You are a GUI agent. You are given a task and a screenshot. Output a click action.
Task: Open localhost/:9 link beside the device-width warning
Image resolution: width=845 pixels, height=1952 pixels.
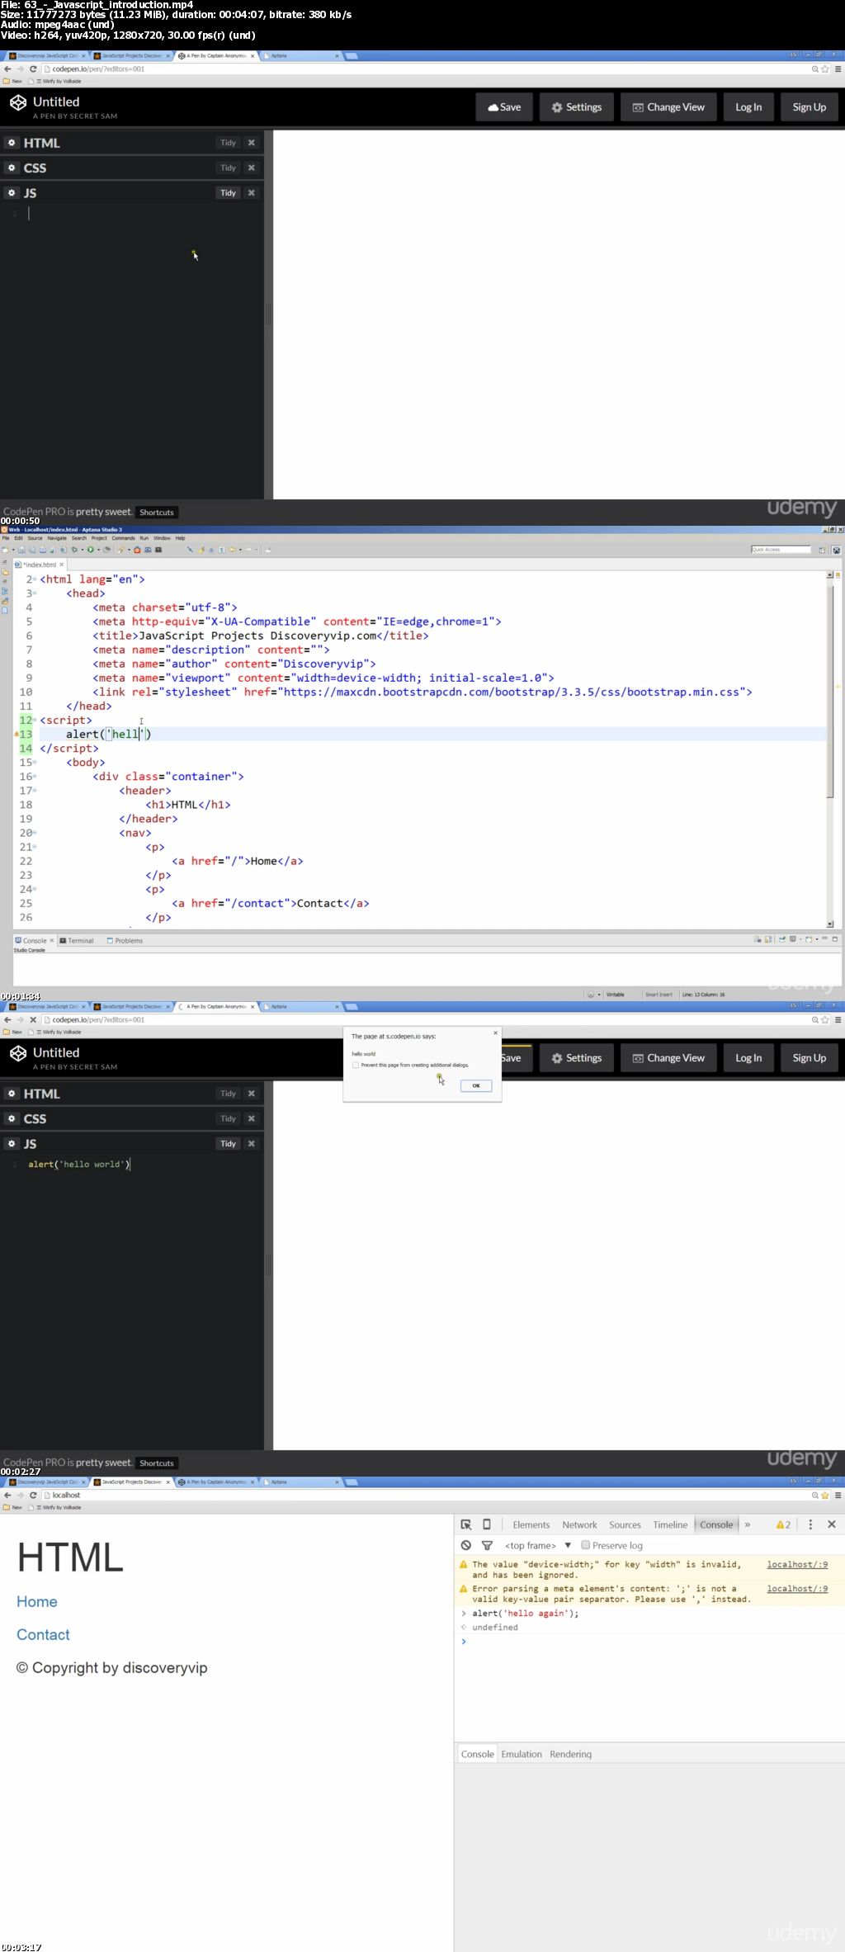coord(797,1564)
